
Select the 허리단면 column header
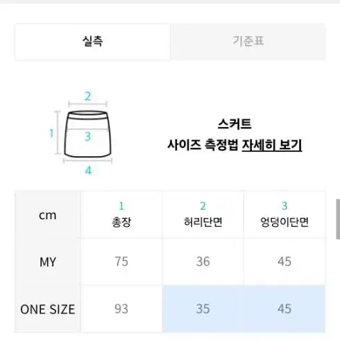203,214
